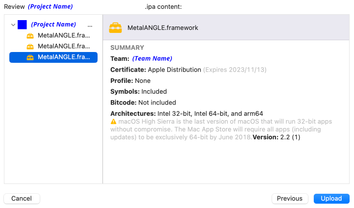Collapse the (Project Name) tree chevron
354x208 pixels.
[x=13, y=25]
